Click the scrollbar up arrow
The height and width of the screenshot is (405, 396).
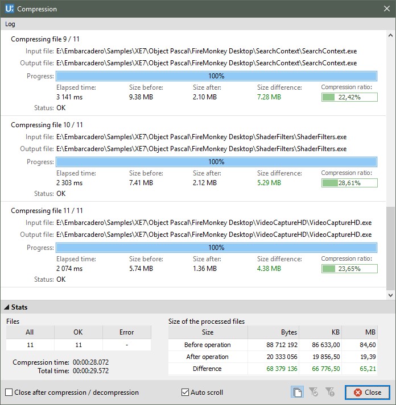point(390,35)
